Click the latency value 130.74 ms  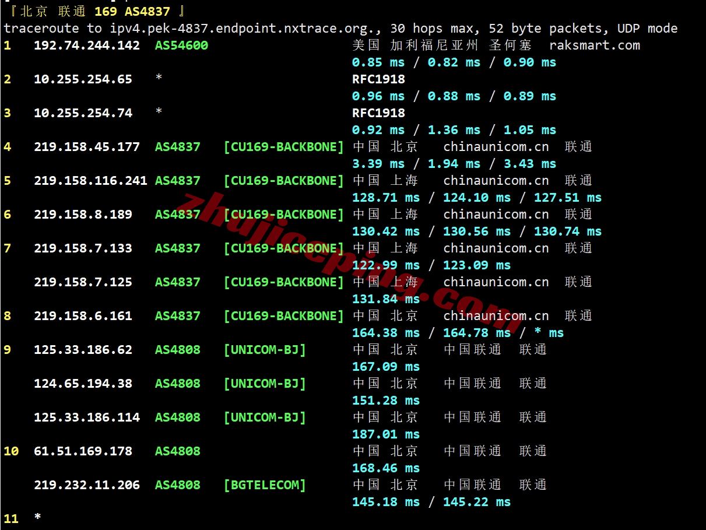[x=568, y=231]
